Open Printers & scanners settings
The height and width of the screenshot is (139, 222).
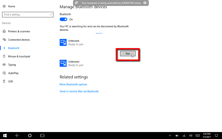tap(19, 31)
